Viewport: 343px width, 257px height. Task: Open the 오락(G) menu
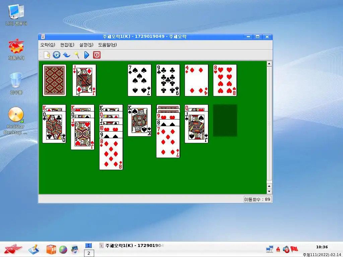pyautogui.click(x=48, y=45)
